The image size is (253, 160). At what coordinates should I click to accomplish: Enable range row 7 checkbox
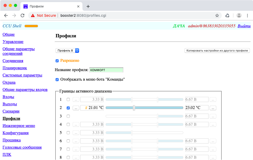coord(68,149)
